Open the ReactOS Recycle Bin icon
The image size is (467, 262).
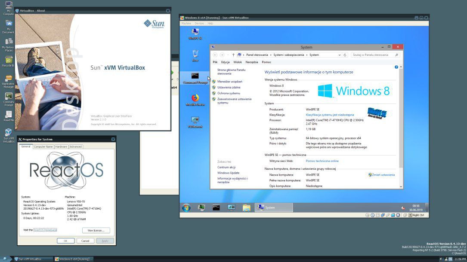point(8,61)
